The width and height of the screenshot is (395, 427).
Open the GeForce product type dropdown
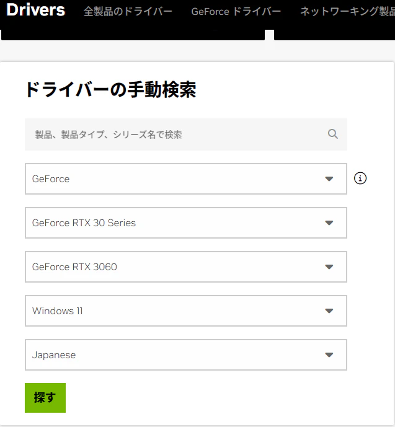coord(186,178)
